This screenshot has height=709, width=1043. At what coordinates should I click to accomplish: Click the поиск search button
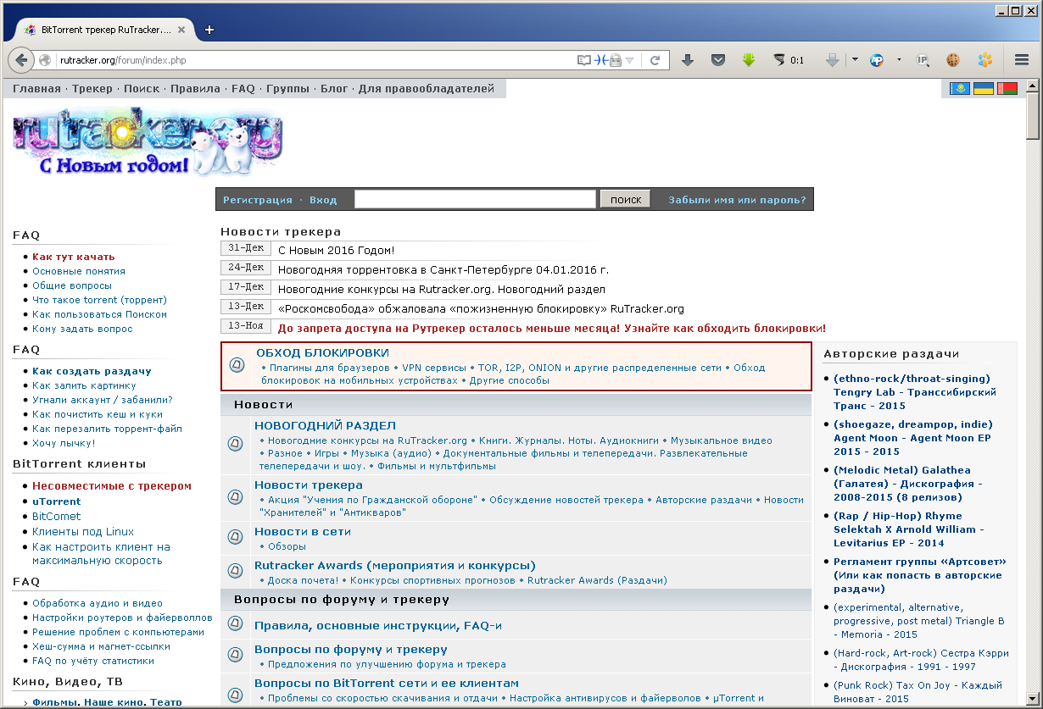[626, 199]
